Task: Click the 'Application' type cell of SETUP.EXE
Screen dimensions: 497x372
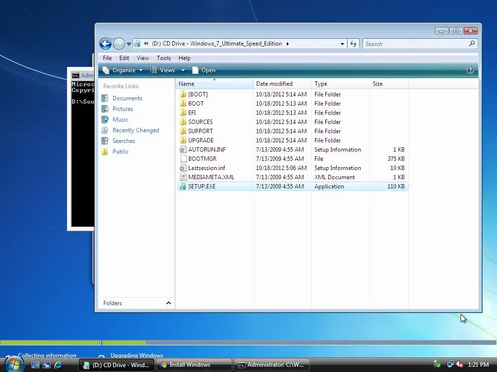Action: [329, 186]
